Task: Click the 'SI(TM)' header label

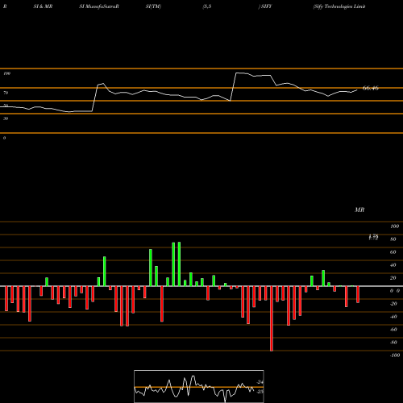Action: tap(153, 6)
